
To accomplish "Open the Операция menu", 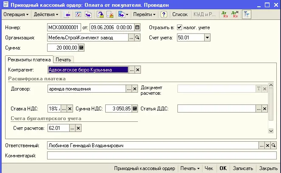I will click(16, 14).
